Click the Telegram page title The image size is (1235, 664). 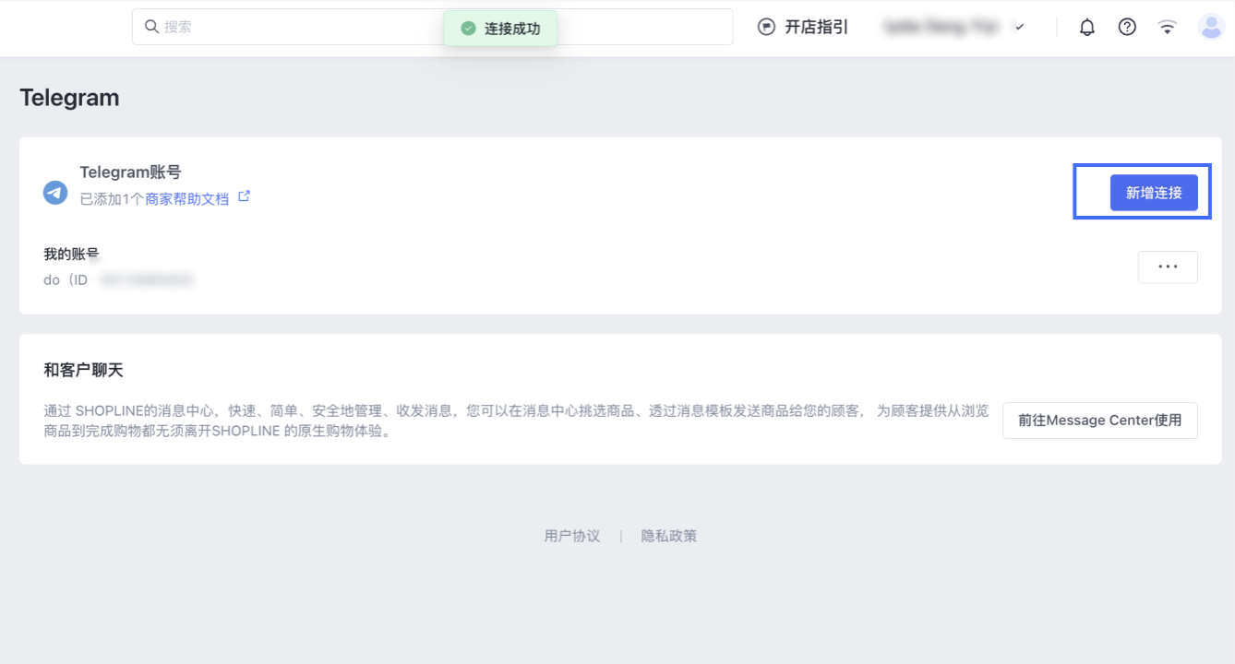pos(69,98)
